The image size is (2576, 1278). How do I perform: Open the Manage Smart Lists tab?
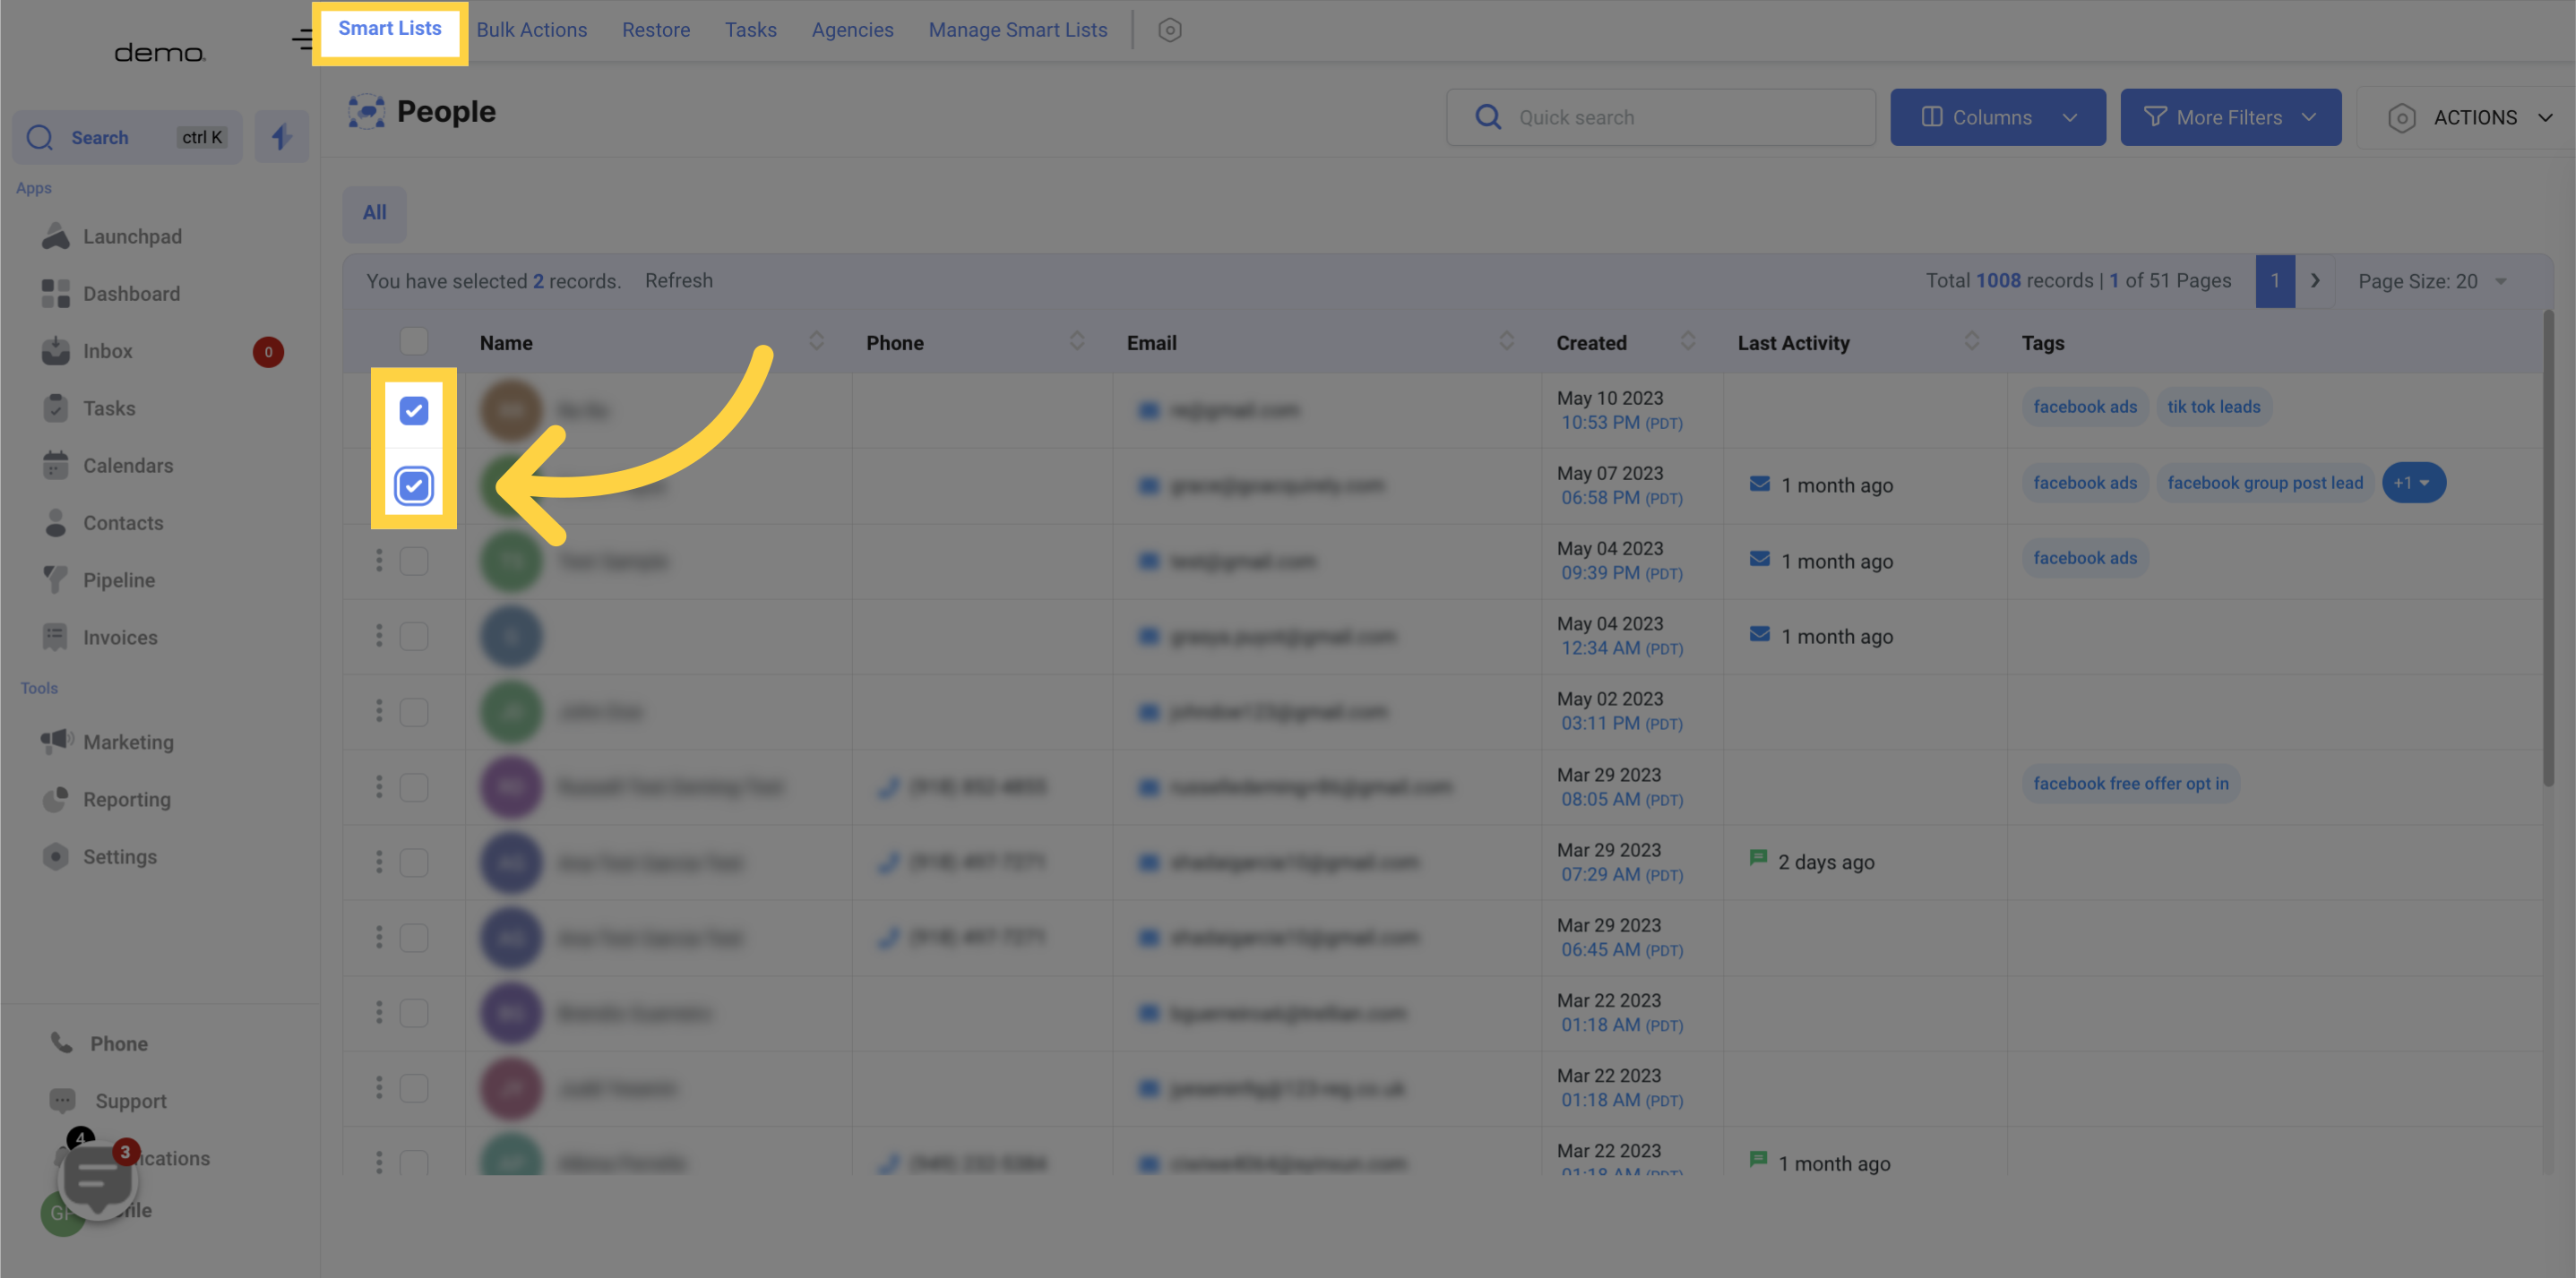(1017, 30)
